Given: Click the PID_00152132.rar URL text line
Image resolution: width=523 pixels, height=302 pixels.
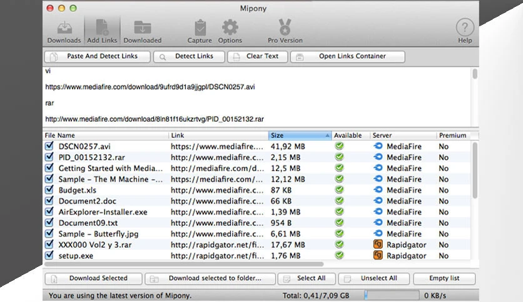Looking at the screenshot, I should pos(155,119).
